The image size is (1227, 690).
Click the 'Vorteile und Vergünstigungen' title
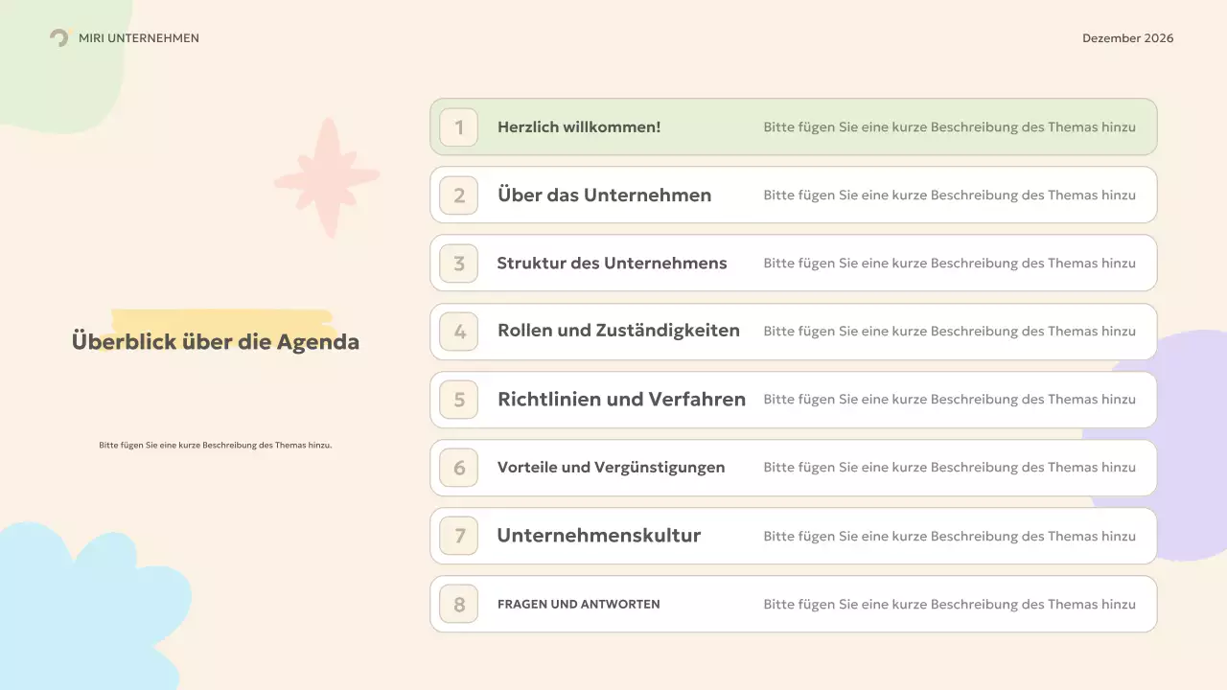coord(611,468)
